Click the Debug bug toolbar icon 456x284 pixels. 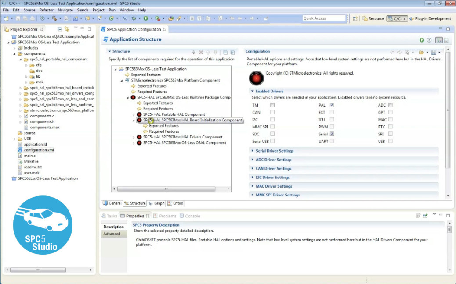134,18
